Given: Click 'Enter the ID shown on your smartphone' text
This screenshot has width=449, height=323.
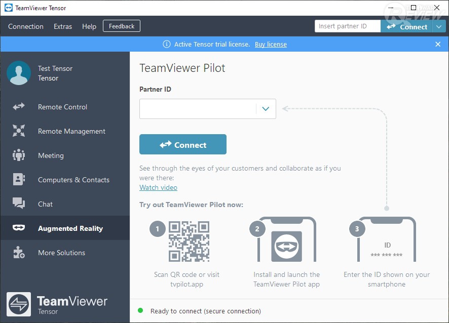Looking at the screenshot, I should tap(387, 279).
